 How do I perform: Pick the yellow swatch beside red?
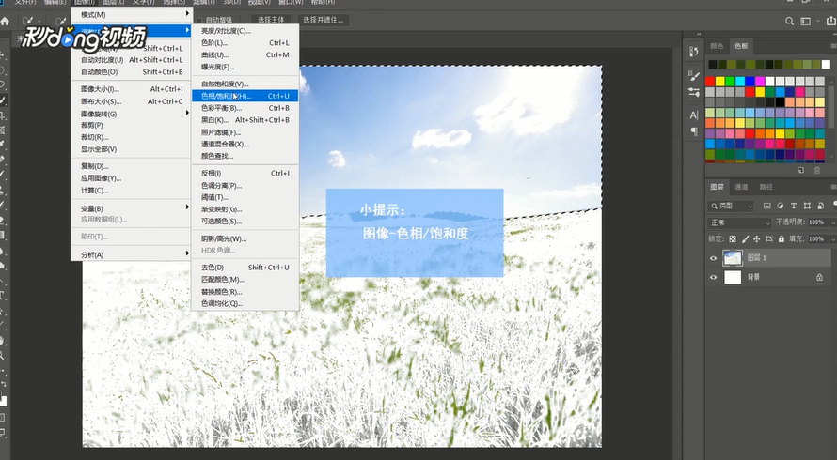720,82
